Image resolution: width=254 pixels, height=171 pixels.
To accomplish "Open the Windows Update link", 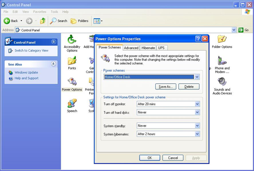I will point(26,72).
